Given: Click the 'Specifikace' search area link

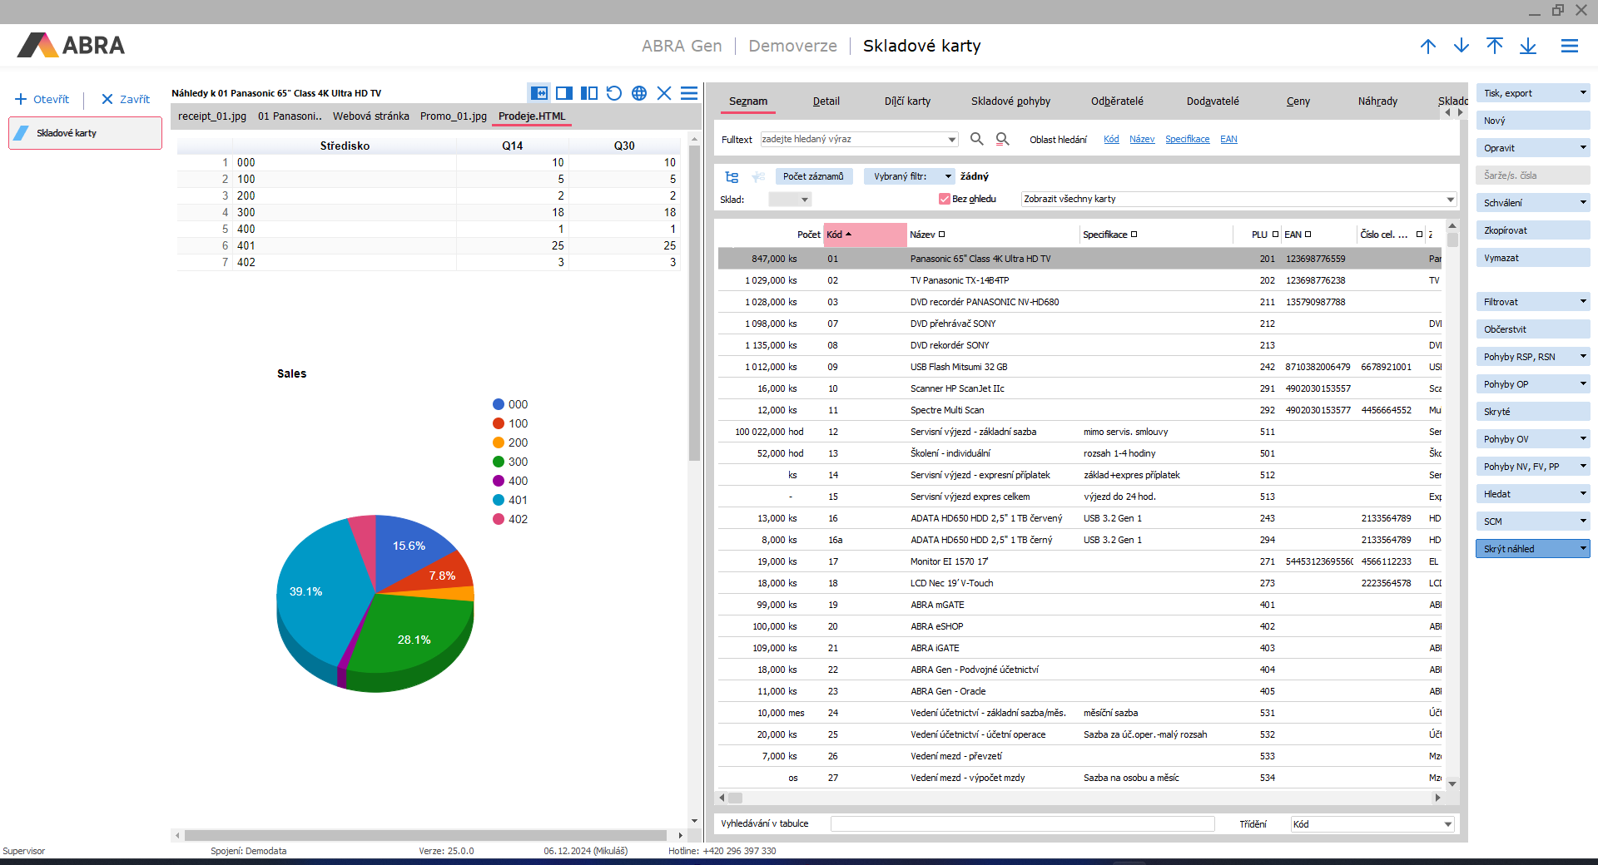Looking at the screenshot, I should pos(1187,139).
